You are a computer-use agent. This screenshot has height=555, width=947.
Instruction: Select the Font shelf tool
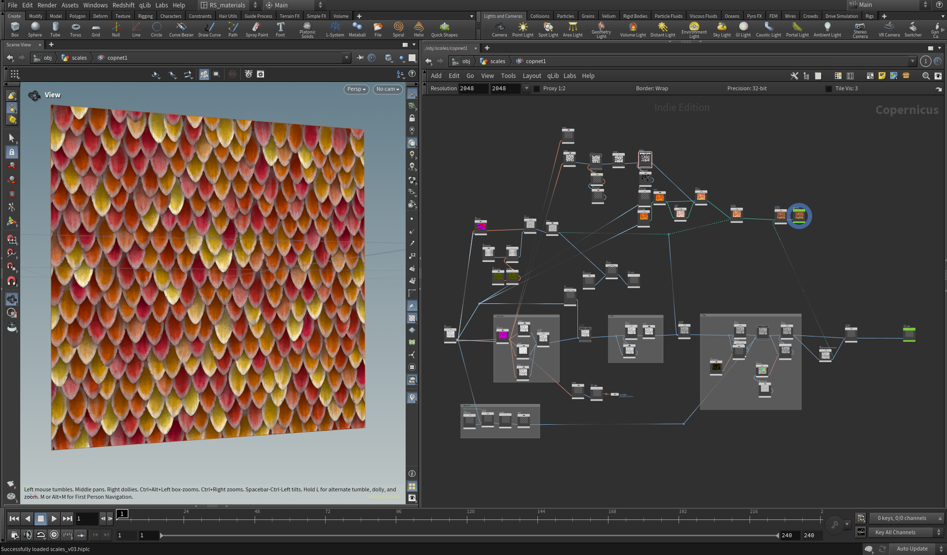[x=280, y=29]
